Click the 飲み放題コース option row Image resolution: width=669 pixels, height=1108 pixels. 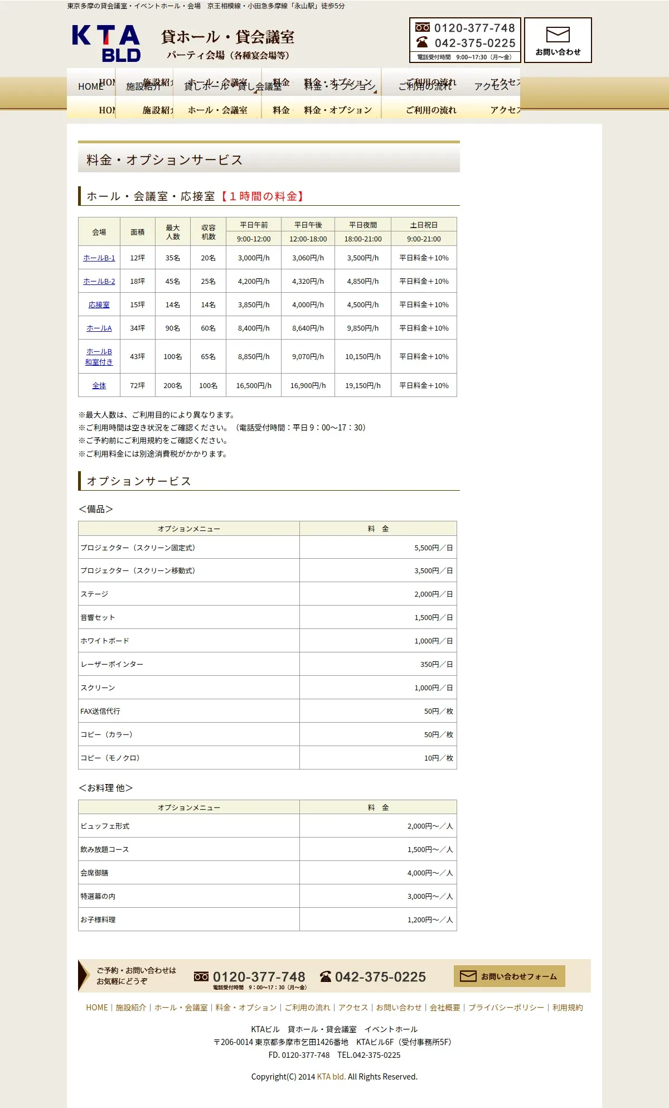tap(267, 849)
